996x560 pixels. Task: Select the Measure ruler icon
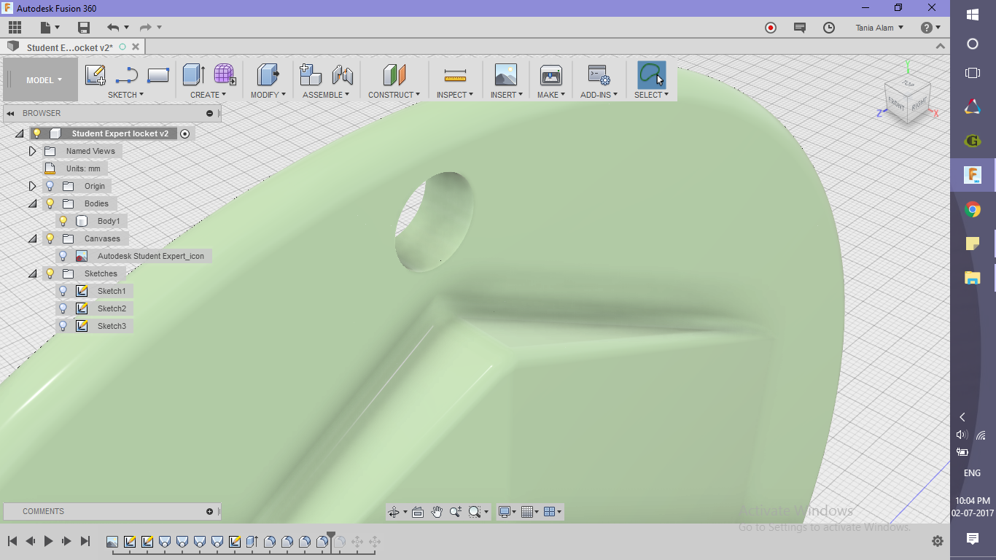click(x=455, y=75)
